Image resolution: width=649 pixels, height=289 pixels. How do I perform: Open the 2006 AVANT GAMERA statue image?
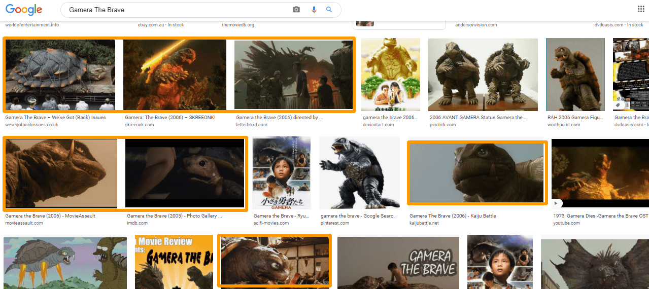pos(483,75)
